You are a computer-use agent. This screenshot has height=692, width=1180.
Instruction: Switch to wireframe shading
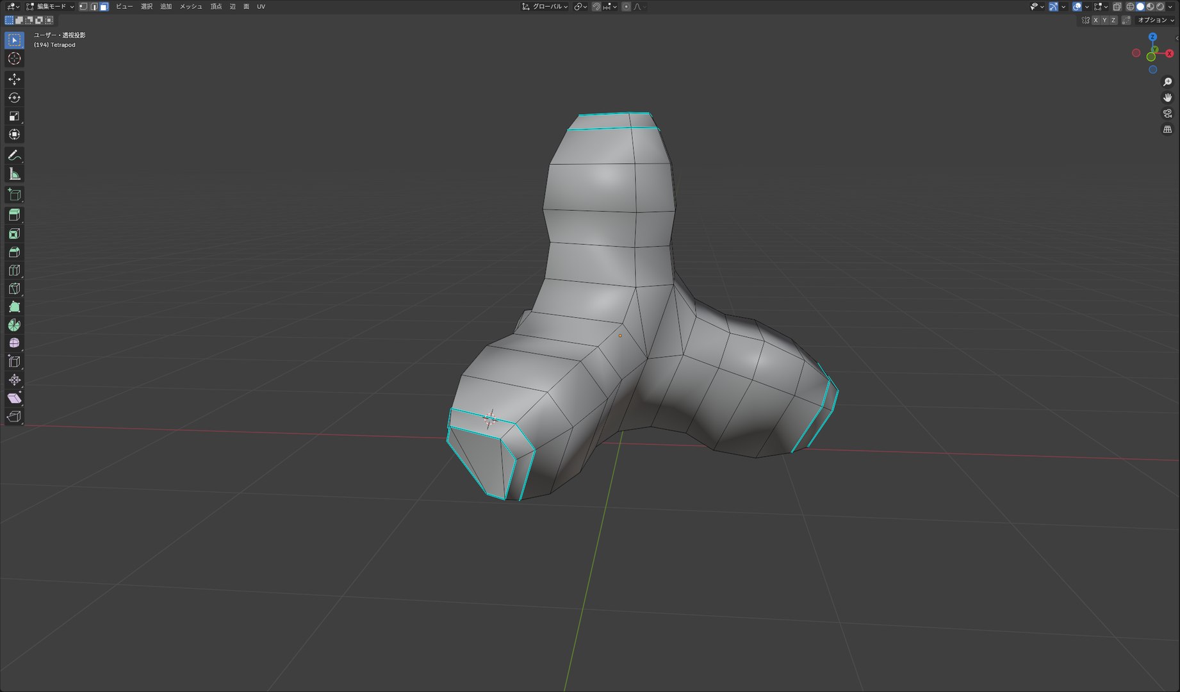(1130, 6)
